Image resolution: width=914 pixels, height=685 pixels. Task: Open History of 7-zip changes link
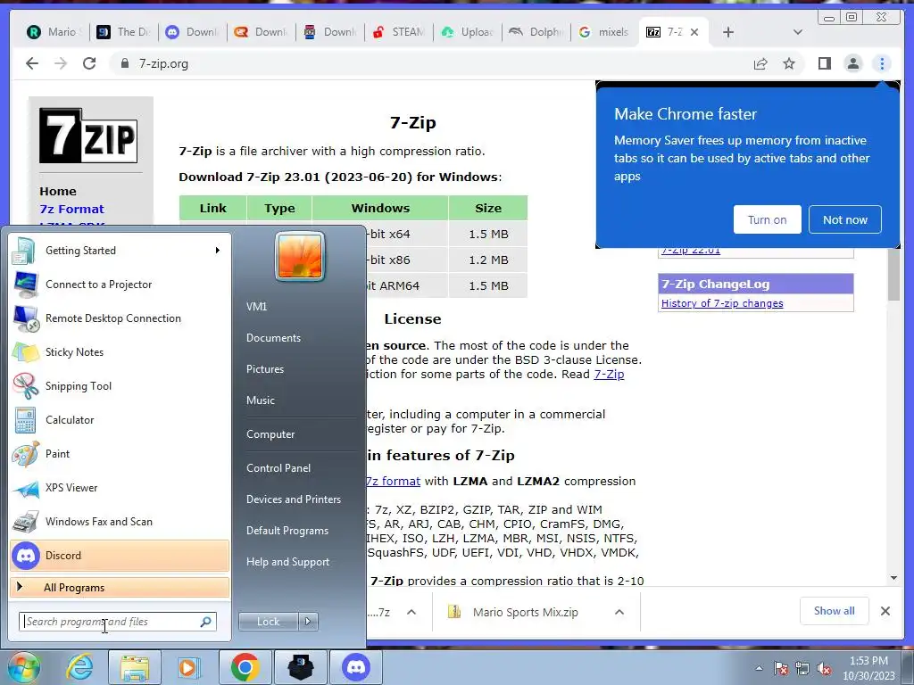tap(721, 303)
